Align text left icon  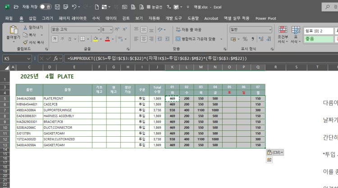tap(136, 39)
